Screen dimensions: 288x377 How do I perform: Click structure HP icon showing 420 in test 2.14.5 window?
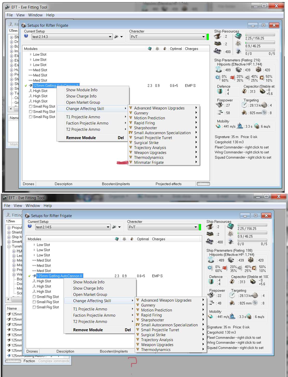(251, 260)
